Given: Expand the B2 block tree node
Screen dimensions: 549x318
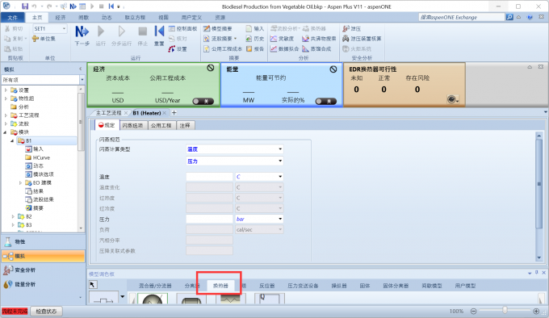Looking at the screenshot, I should (x=13, y=216).
